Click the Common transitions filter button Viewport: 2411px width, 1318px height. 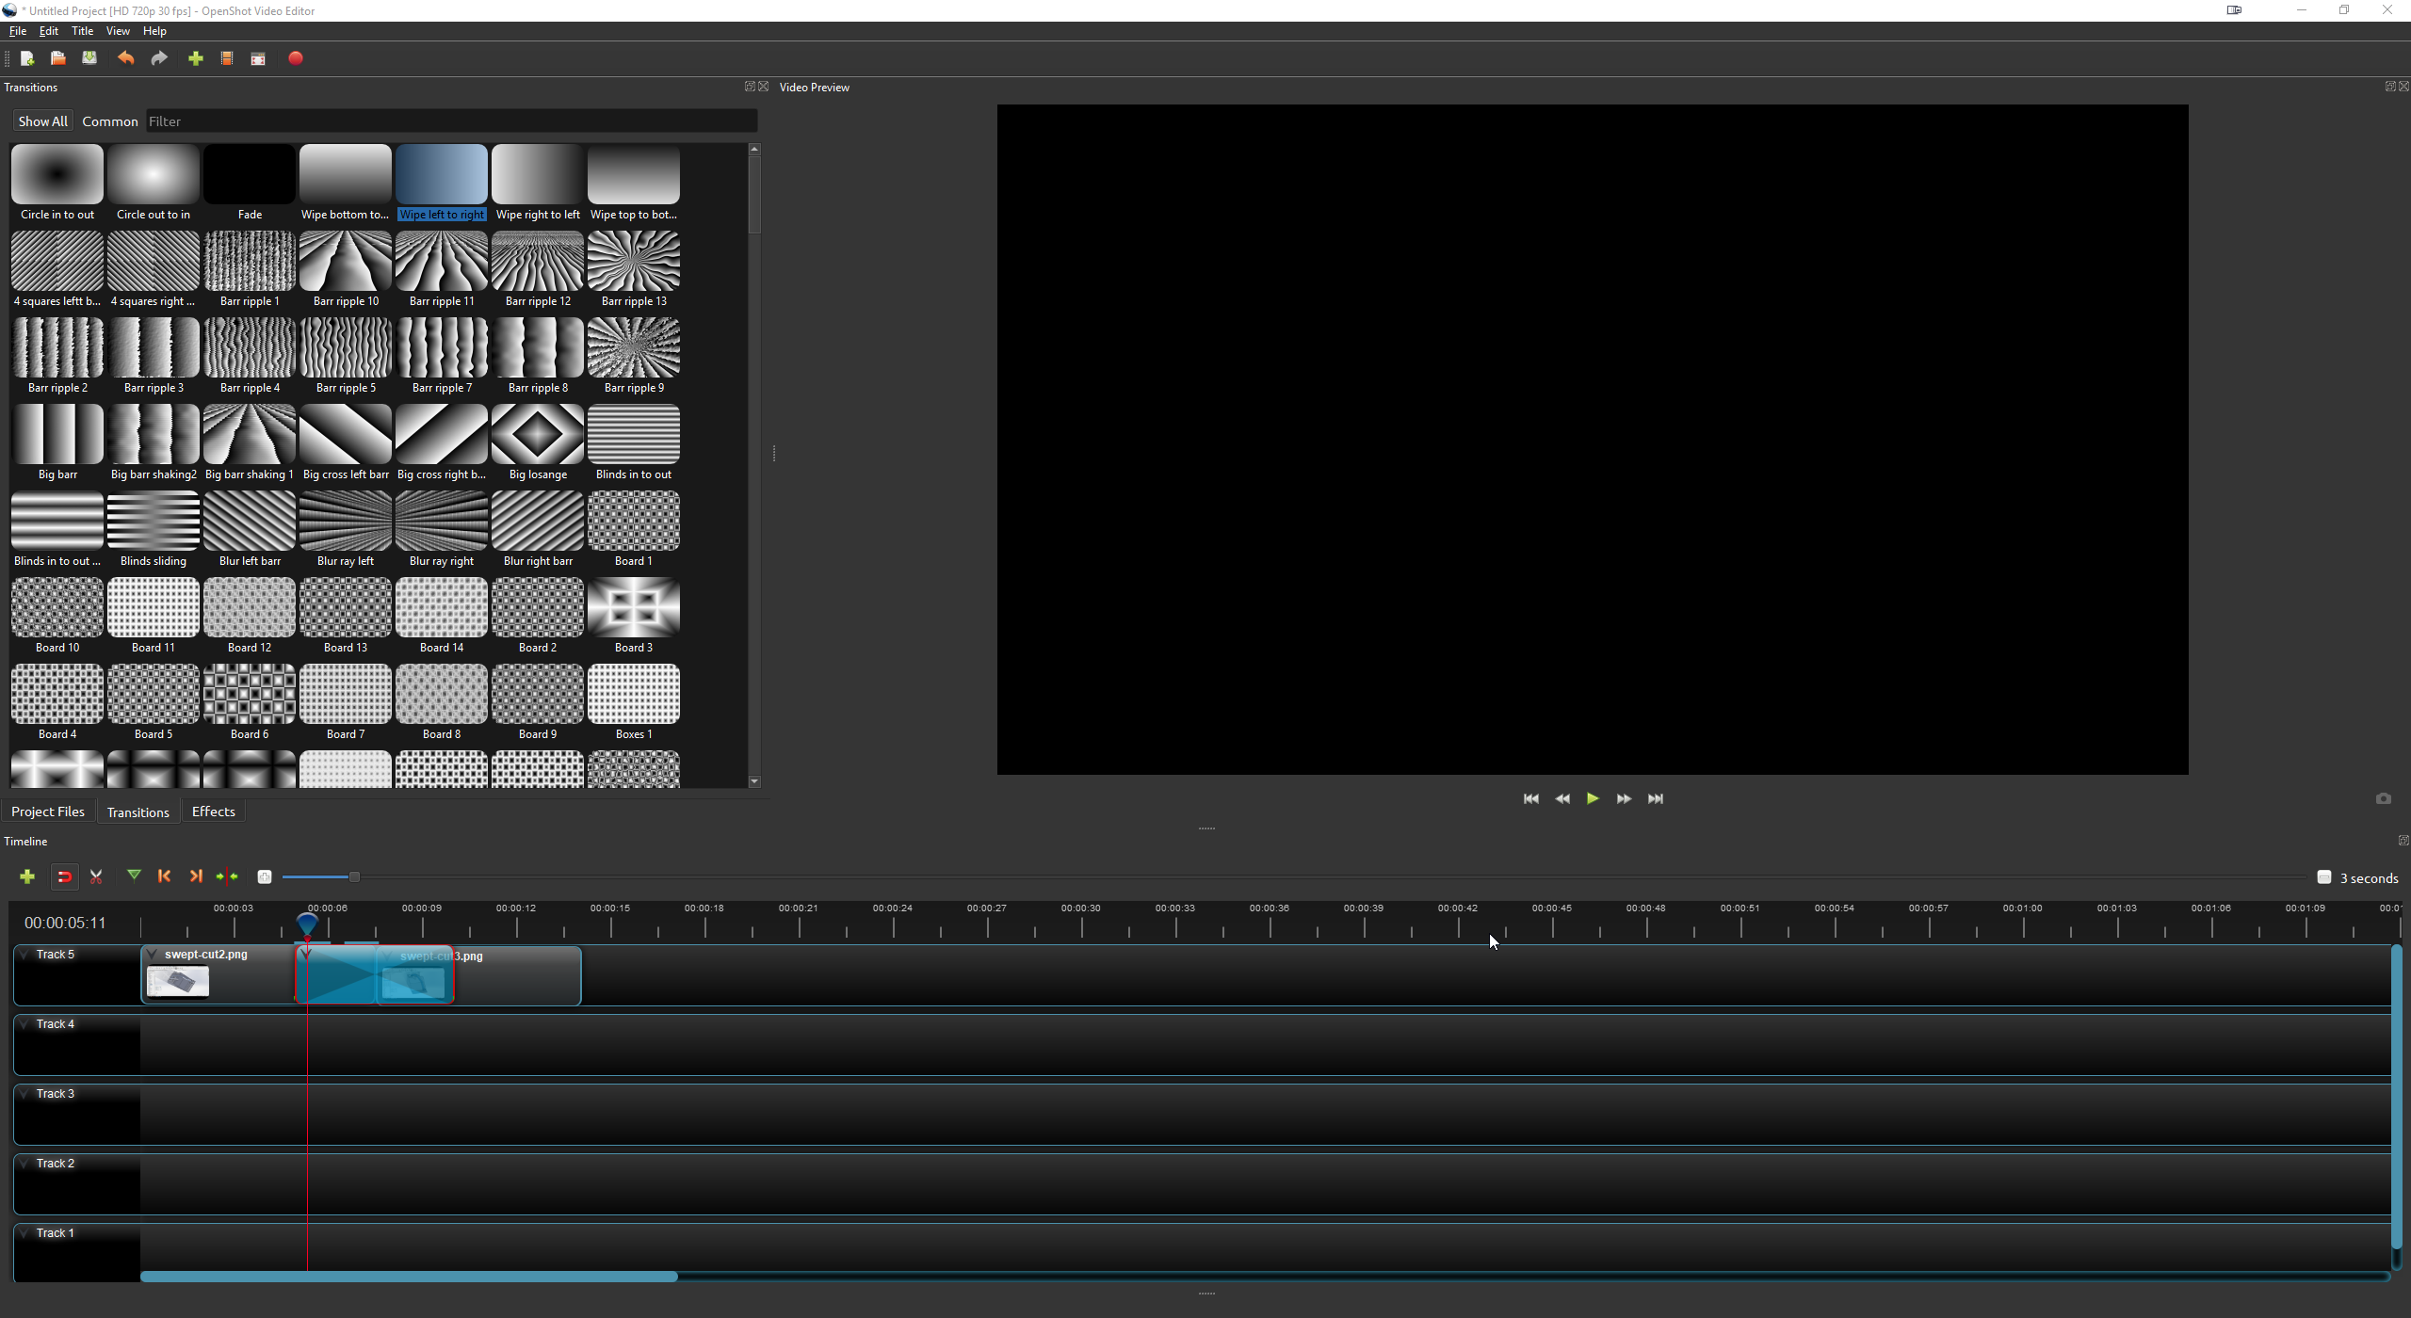pos(110,121)
